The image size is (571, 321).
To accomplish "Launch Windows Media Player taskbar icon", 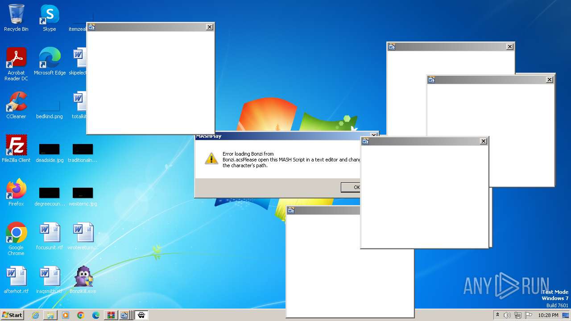I will coord(66,315).
